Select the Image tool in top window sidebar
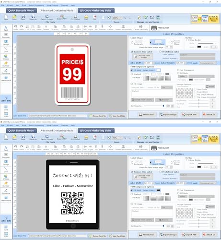This screenshot has height=240, width=221. tap(6, 43)
